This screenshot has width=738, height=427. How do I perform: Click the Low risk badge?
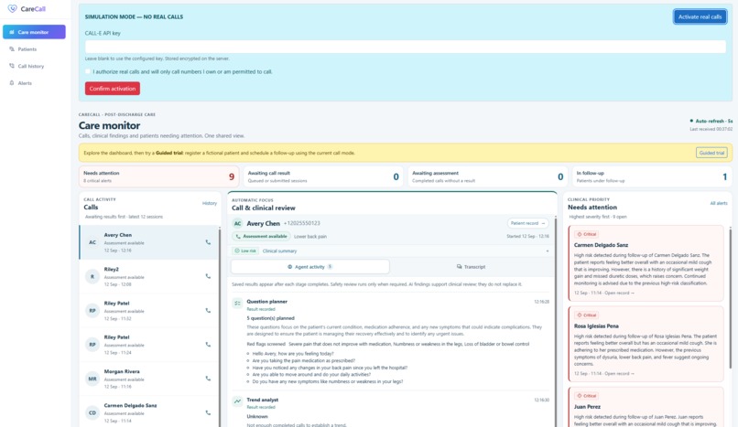point(245,251)
